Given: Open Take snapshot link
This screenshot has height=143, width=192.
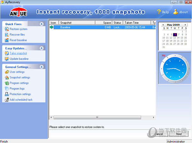Looking at the screenshot, I should [18, 53].
